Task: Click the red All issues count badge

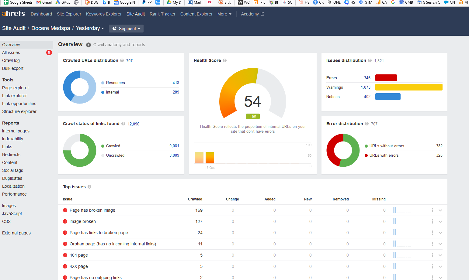Action: pyautogui.click(x=49, y=53)
